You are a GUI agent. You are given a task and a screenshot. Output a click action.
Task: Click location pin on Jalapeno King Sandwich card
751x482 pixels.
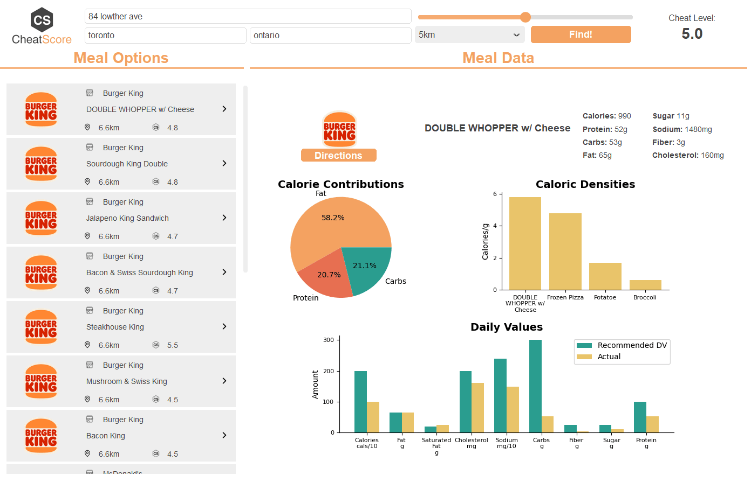tap(87, 236)
